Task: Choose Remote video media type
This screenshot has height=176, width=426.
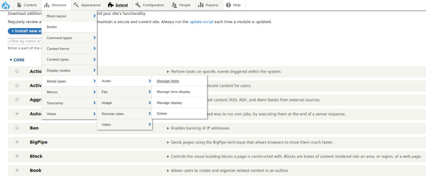Action: tap(124, 114)
